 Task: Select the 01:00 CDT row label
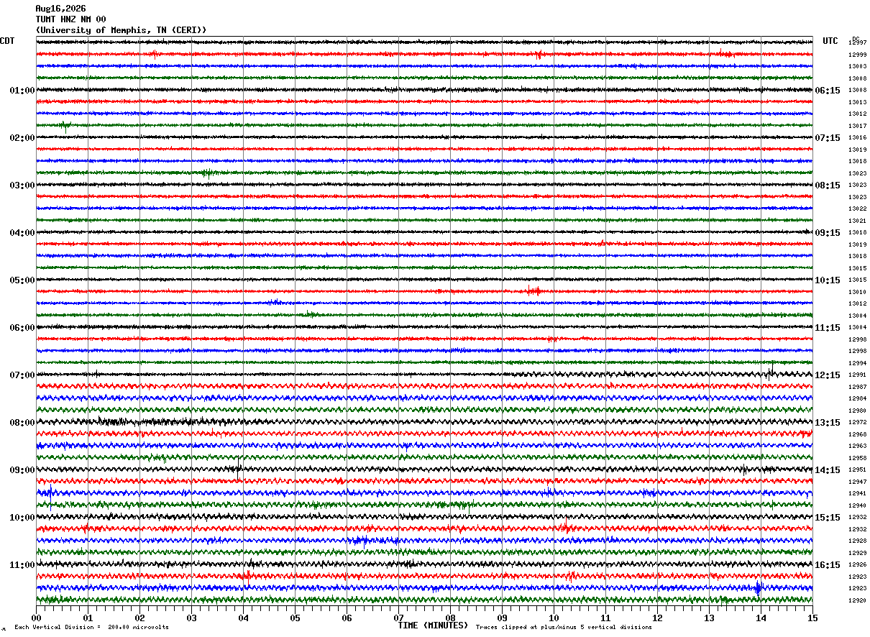22,91
